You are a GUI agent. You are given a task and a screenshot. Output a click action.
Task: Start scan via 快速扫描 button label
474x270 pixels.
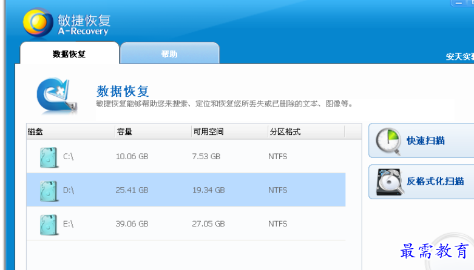(x=425, y=140)
